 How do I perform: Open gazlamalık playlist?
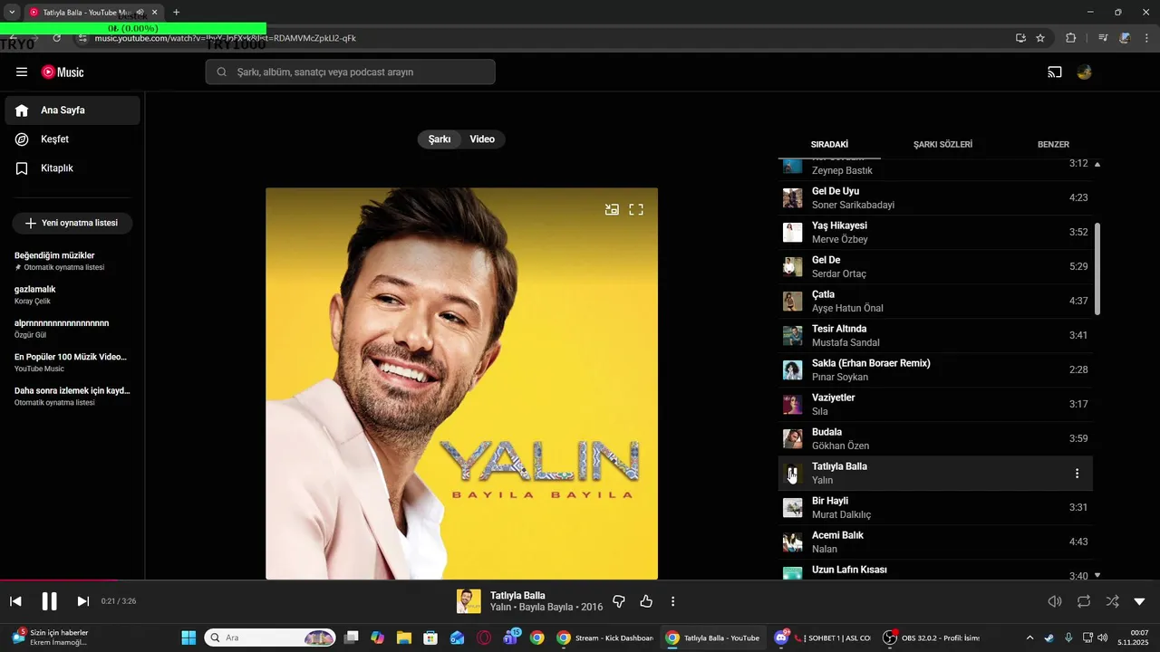(x=72, y=294)
